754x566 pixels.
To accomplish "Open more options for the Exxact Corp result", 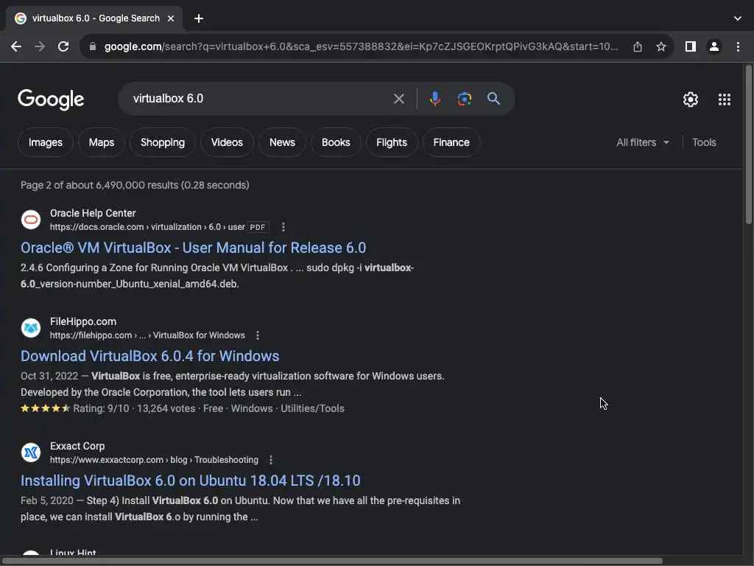I will 271,460.
